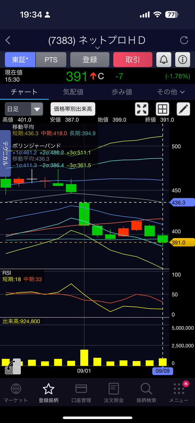This screenshot has width=195, height=423.
Task: Expand the chart to fullscreen
Action: (x=142, y=109)
